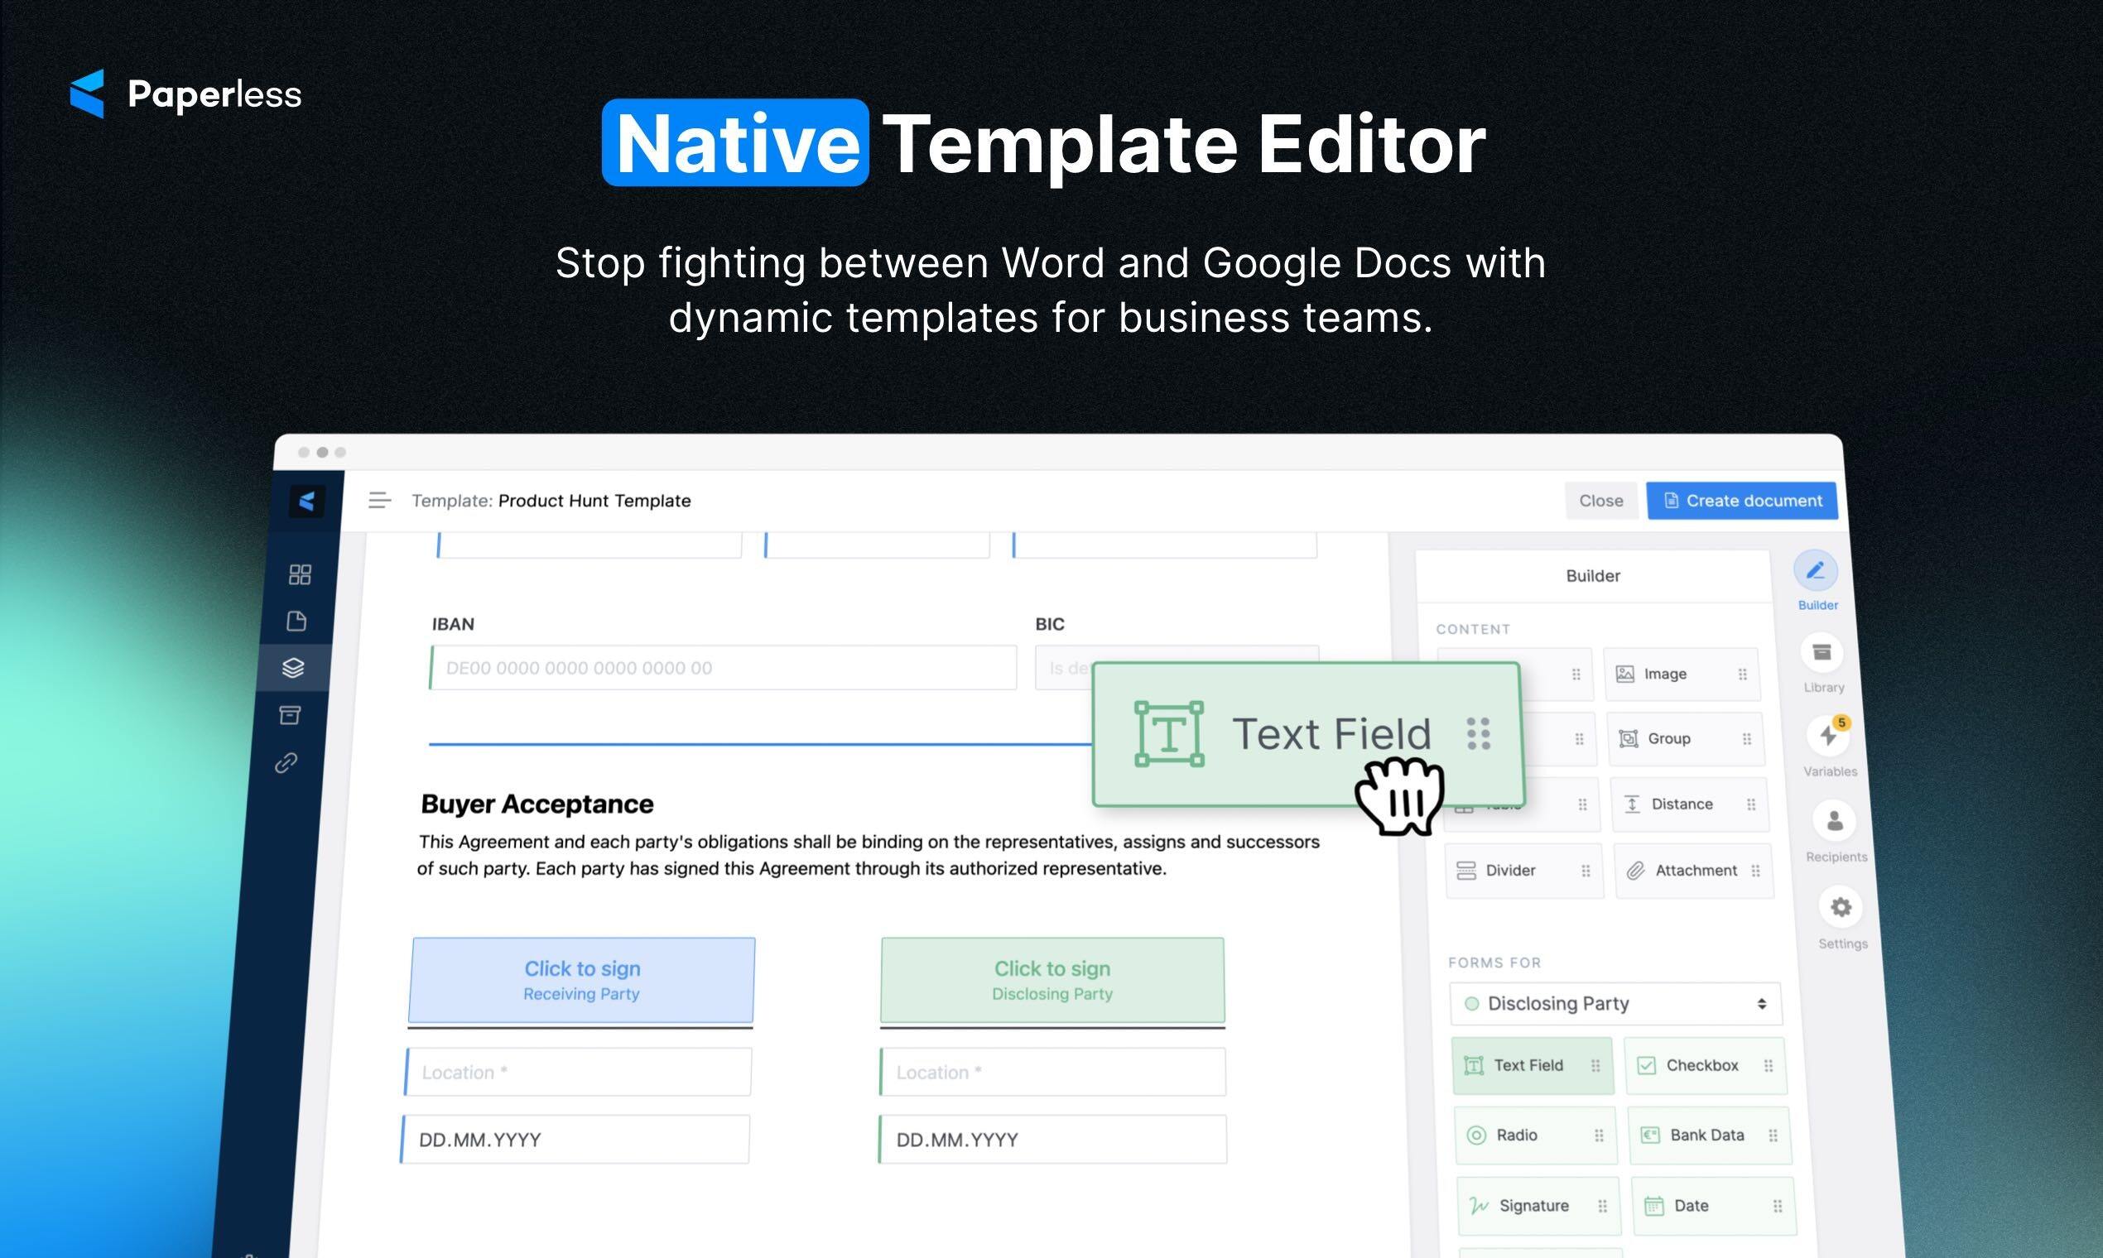The height and width of the screenshot is (1258, 2103).
Task: Click the drag handle on Checkbox element
Action: (1768, 1067)
